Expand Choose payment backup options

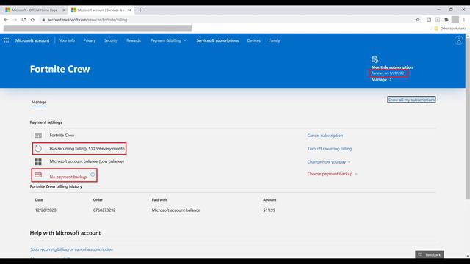[332, 174]
